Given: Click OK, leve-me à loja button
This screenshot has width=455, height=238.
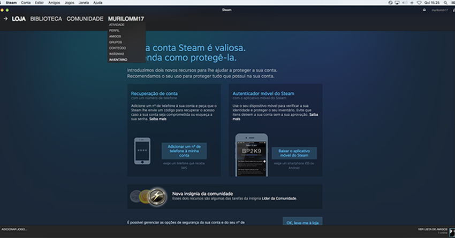Looking at the screenshot, I should [x=302, y=222].
